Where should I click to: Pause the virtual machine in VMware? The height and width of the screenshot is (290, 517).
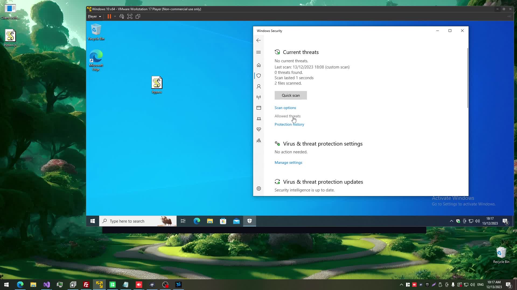pyautogui.click(x=109, y=16)
